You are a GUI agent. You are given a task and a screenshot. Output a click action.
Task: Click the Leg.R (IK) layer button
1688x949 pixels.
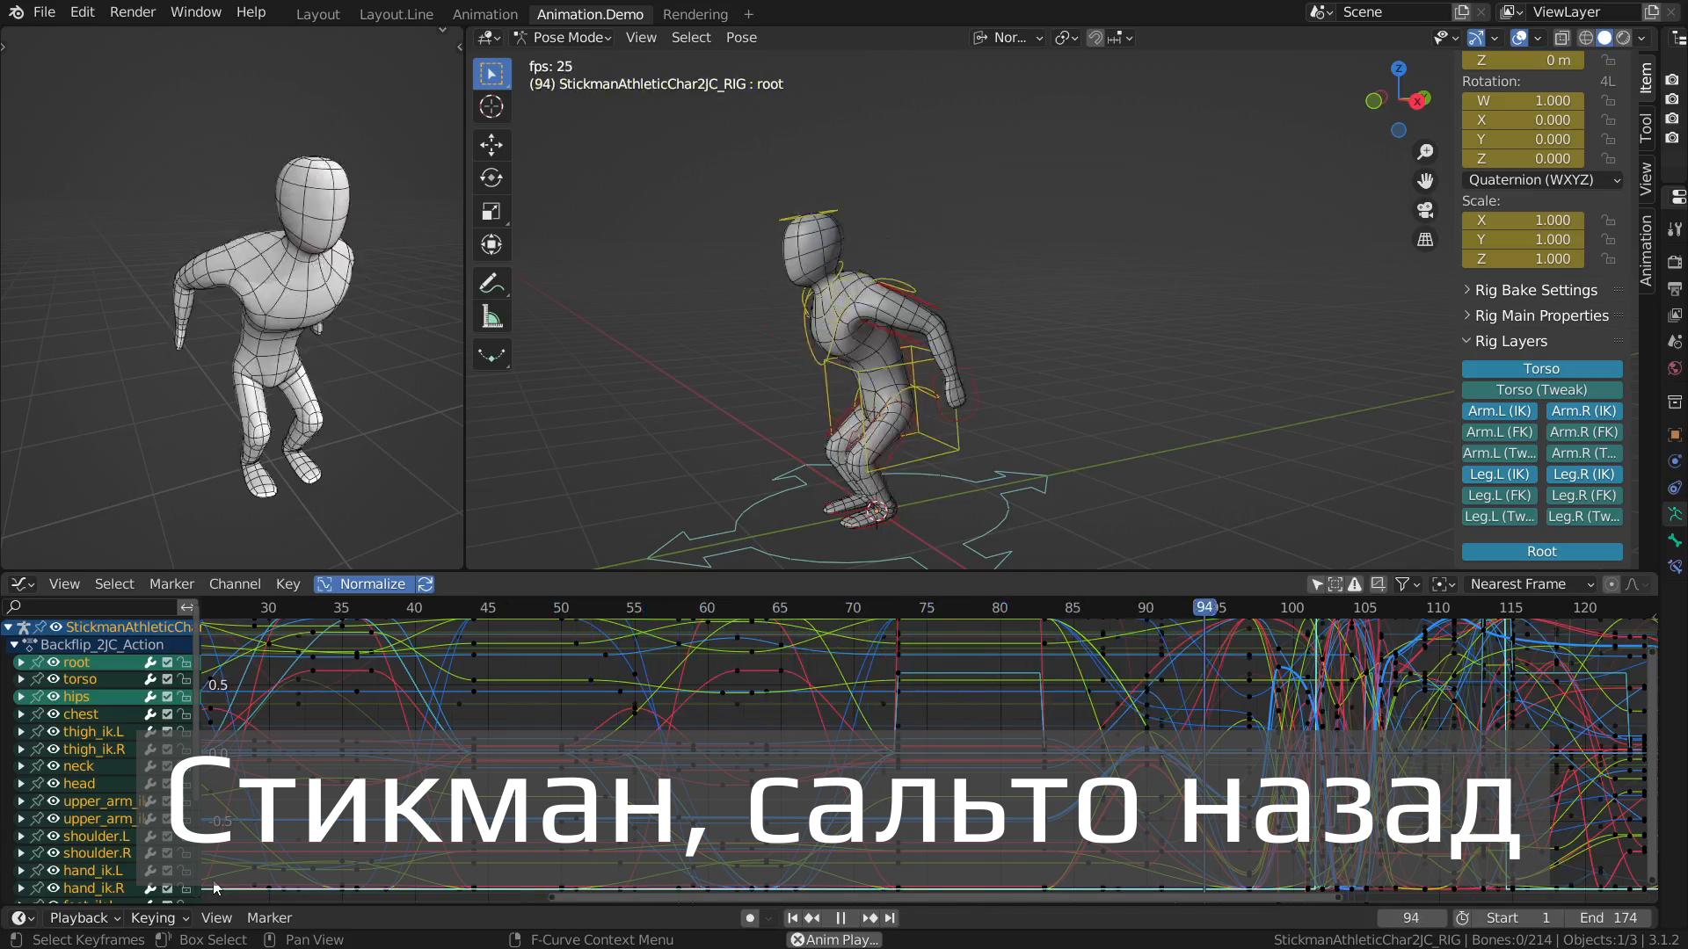(x=1583, y=474)
